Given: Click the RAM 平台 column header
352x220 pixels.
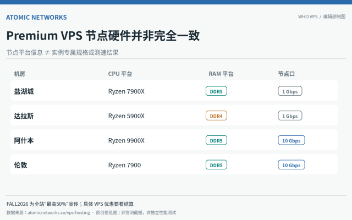Looking at the screenshot, I should (x=221, y=74).
